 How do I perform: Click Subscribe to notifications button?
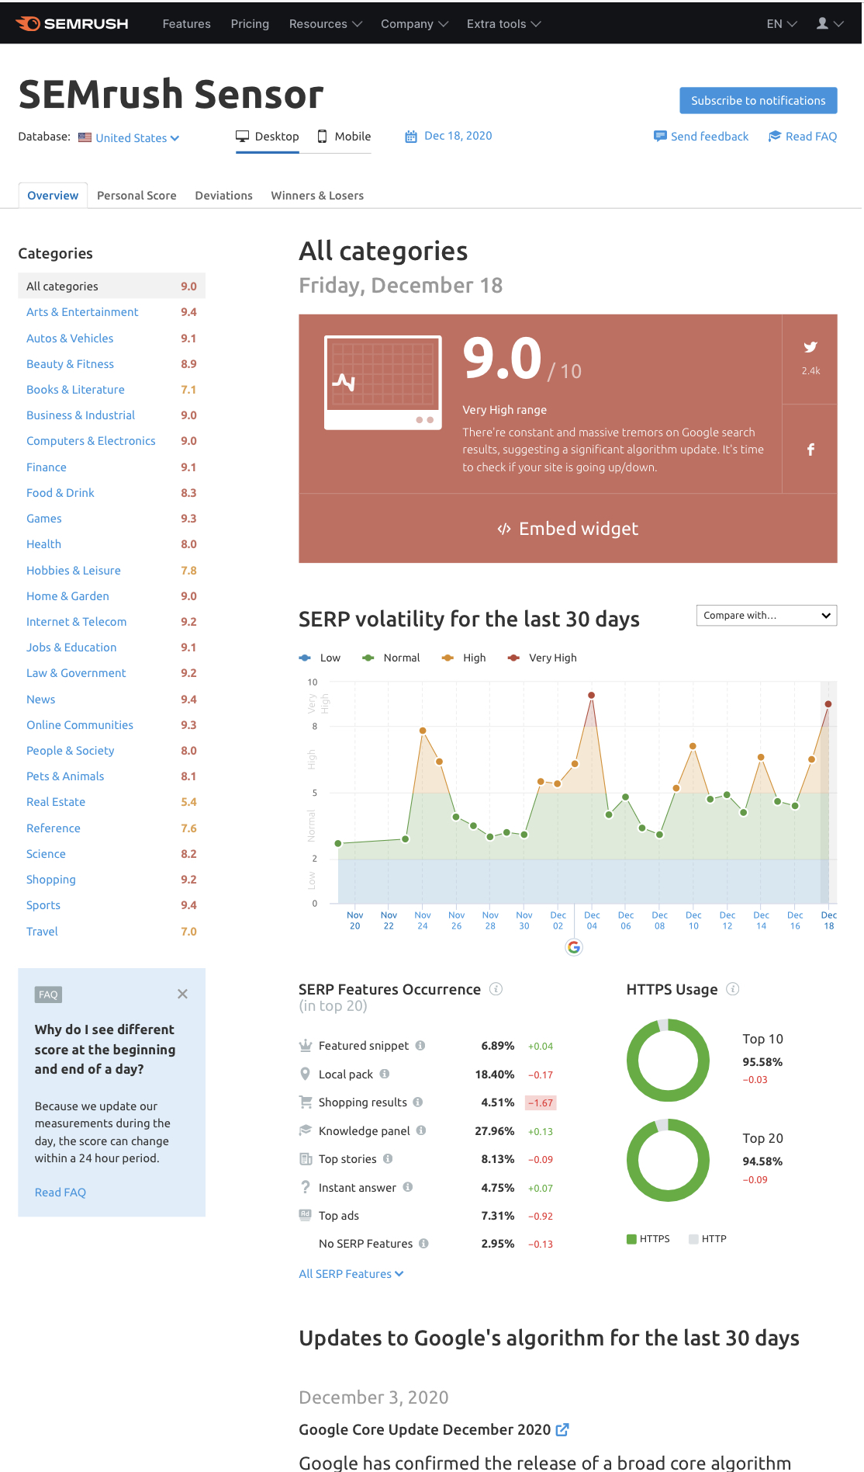click(759, 101)
